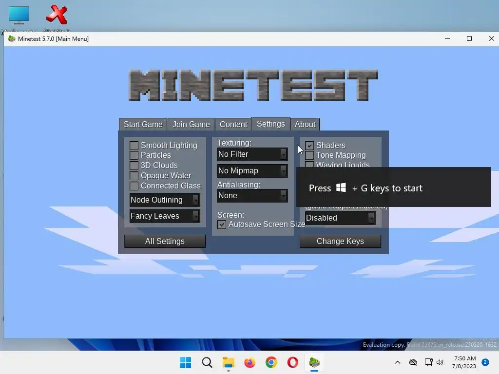Select the Settings tab
This screenshot has width=499, height=374.
pos(271,124)
